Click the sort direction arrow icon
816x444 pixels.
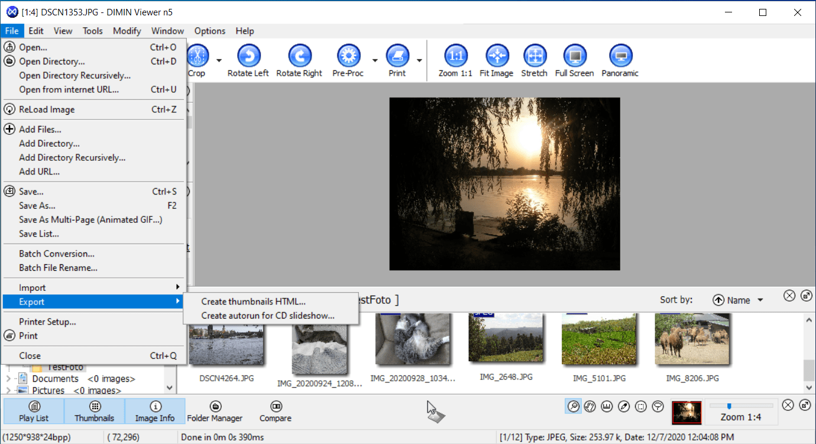pyautogui.click(x=718, y=300)
